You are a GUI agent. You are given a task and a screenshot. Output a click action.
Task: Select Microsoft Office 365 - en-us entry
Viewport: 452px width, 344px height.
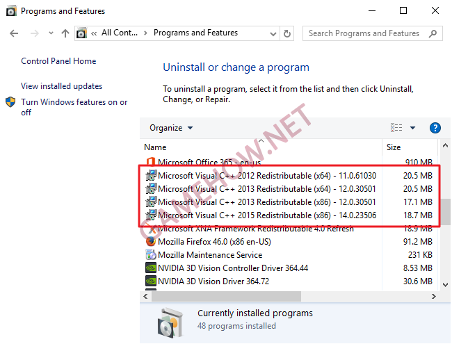point(289,162)
